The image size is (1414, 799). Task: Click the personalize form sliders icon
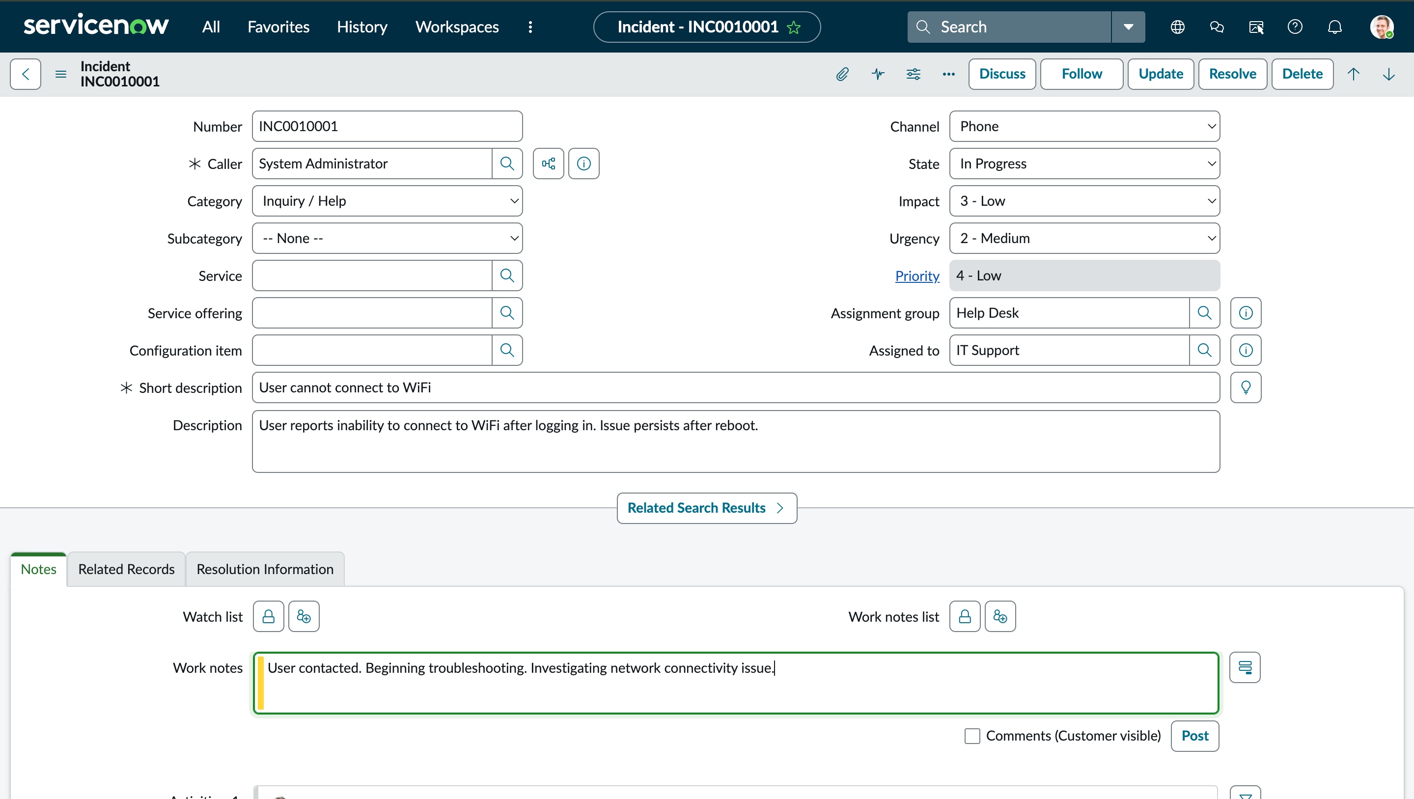click(x=914, y=74)
